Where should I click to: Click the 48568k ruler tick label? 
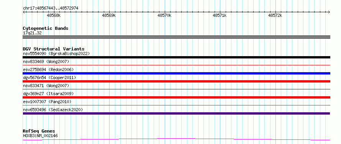[x=54, y=15]
